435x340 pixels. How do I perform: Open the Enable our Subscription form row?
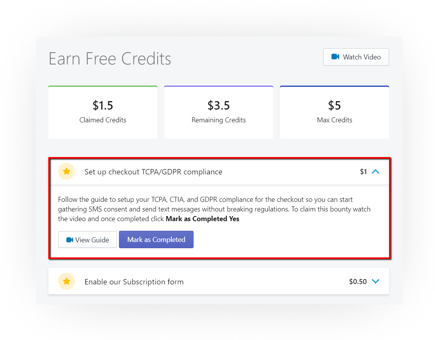(219, 281)
